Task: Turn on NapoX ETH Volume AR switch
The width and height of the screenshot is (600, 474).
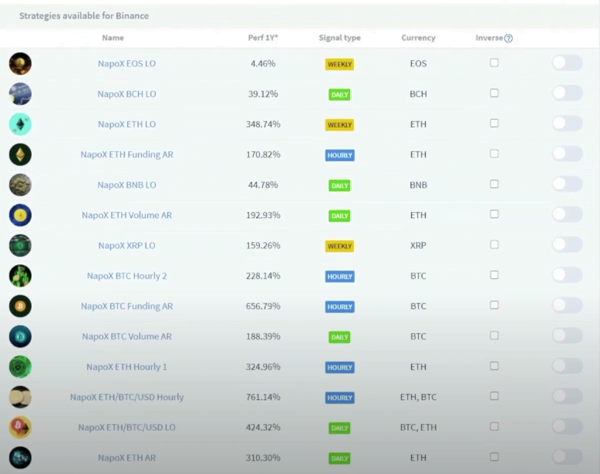Action: point(567,214)
